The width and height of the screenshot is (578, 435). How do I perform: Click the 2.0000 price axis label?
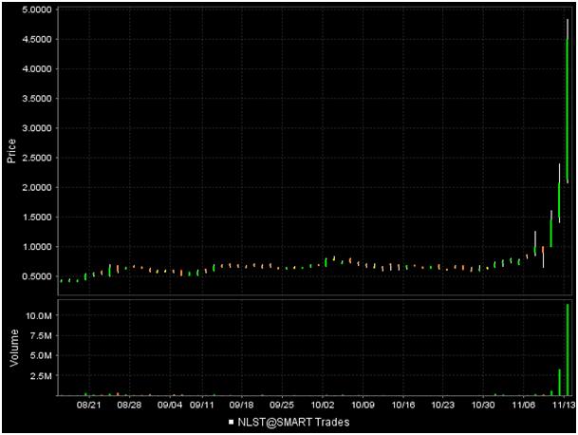37,187
